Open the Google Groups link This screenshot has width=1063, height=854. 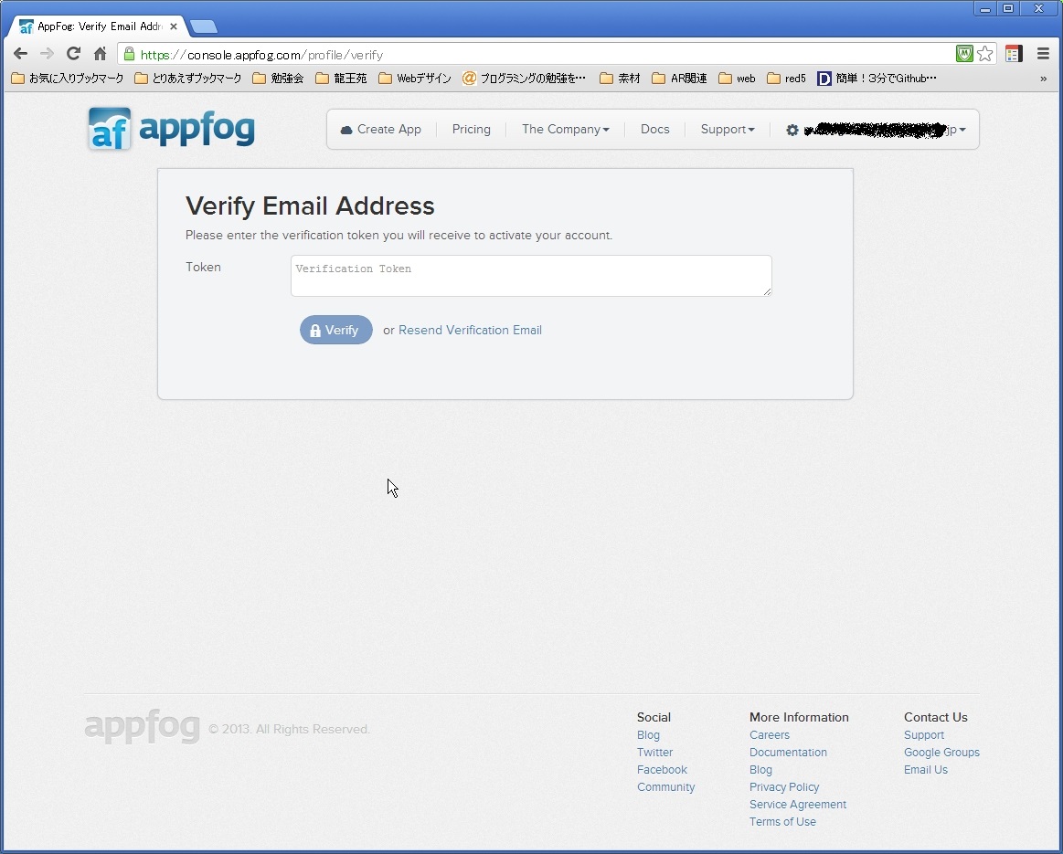pyautogui.click(x=941, y=753)
